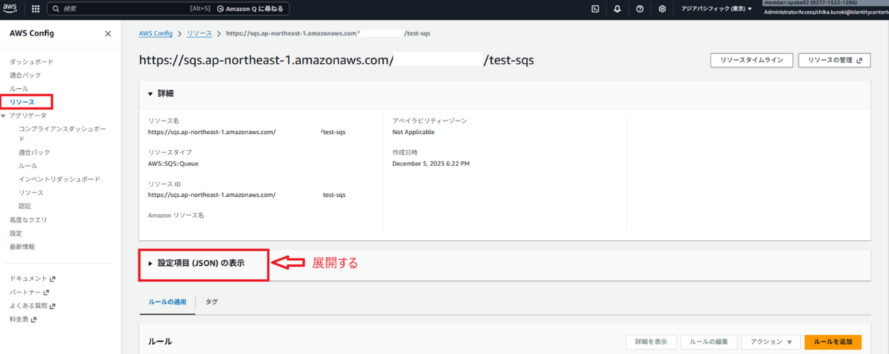Click the AWS Config sidebar title
889x354 pixels.
coord(31,33)
